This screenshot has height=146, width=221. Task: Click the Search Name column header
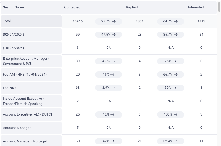point(13,7)
